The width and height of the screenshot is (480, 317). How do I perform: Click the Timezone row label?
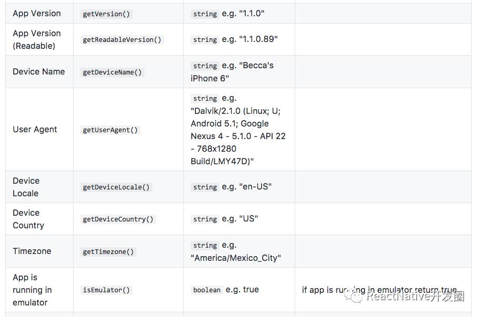32,251
